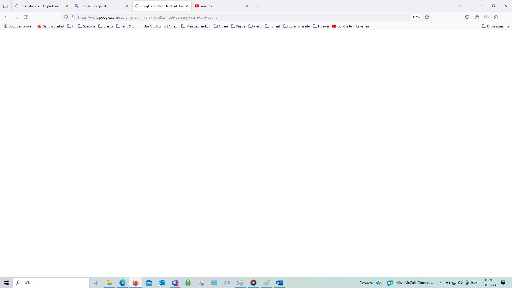This screenshot has height=288, width=512.
Task: Click the Save to Pocket icon
Action: click(x=467, y=17)
